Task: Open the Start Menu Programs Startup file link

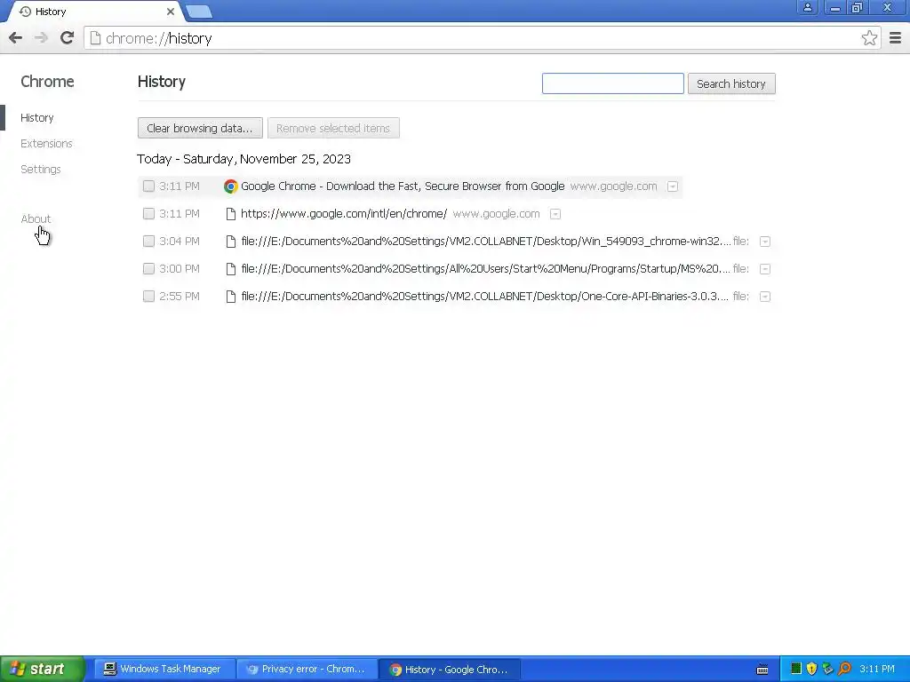Action: click(x=486, y=268)
